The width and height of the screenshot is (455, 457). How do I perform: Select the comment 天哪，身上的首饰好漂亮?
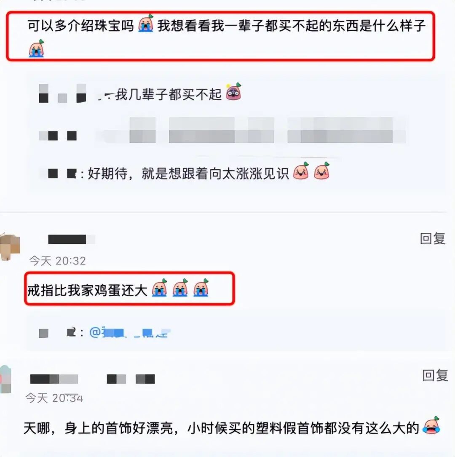(221, 428)
